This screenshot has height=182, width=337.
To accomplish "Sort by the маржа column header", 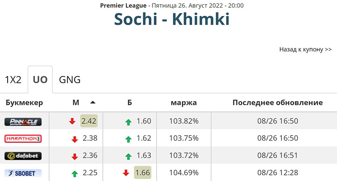I will (184, 103).
